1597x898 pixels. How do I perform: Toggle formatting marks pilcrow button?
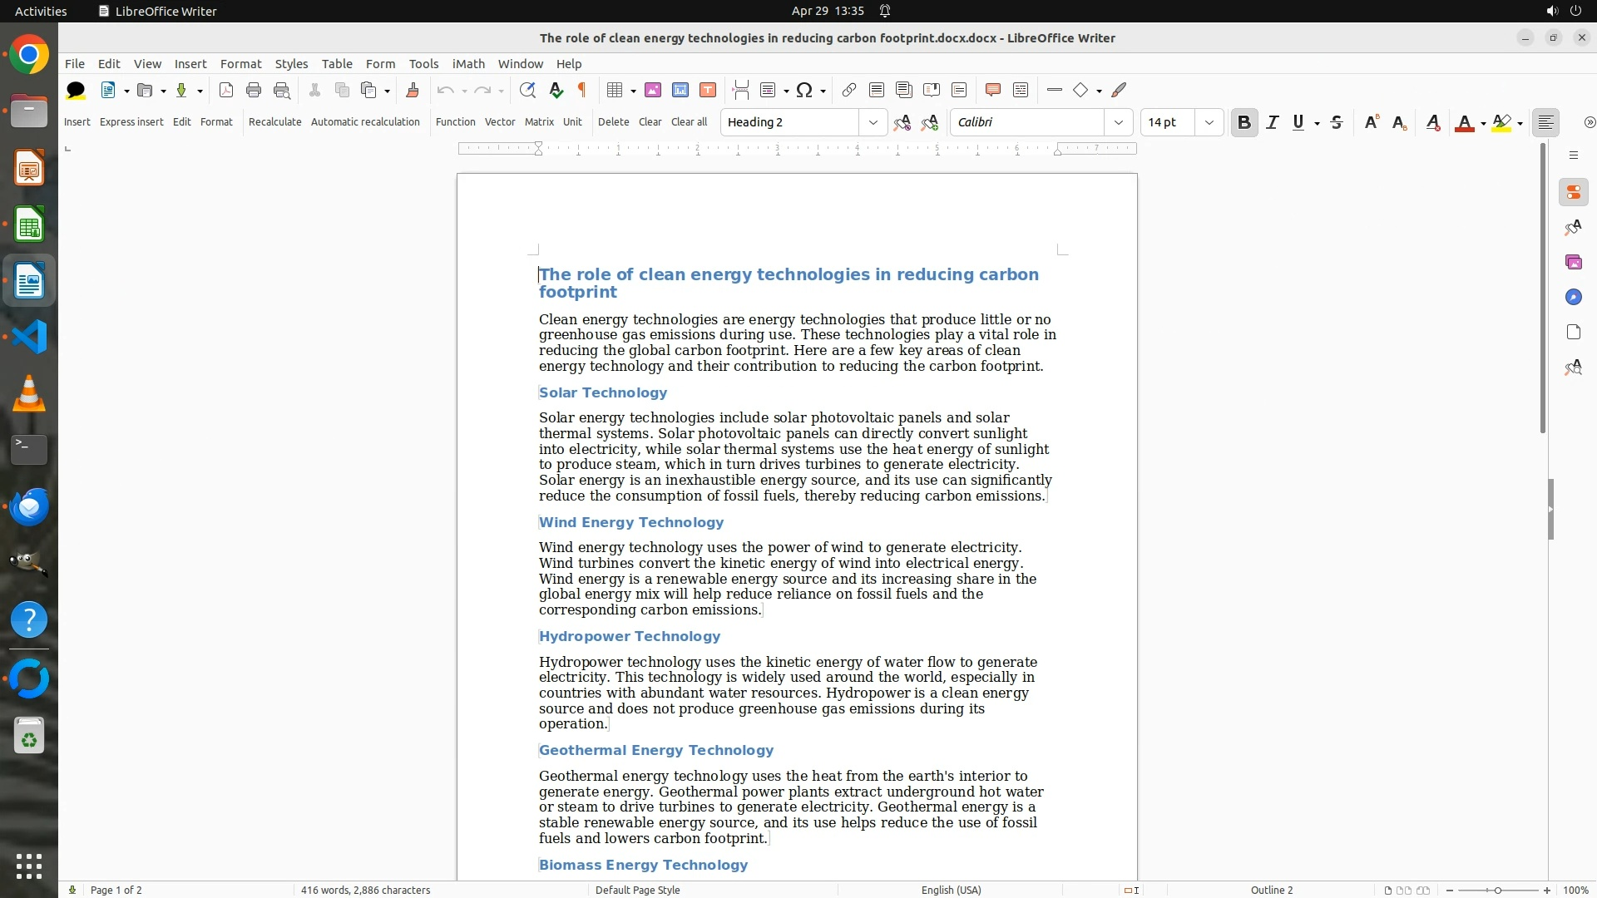582,90
